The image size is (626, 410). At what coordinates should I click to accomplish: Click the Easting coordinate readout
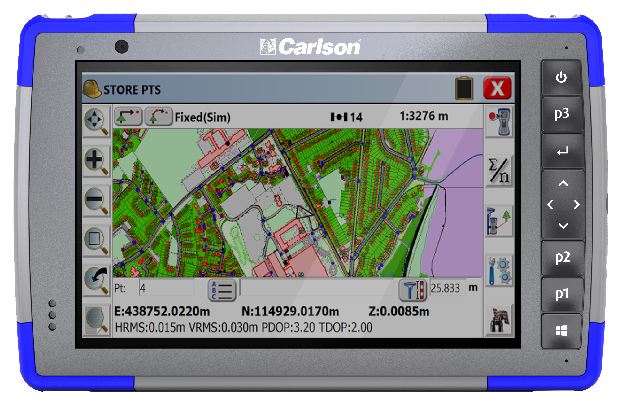162,311
